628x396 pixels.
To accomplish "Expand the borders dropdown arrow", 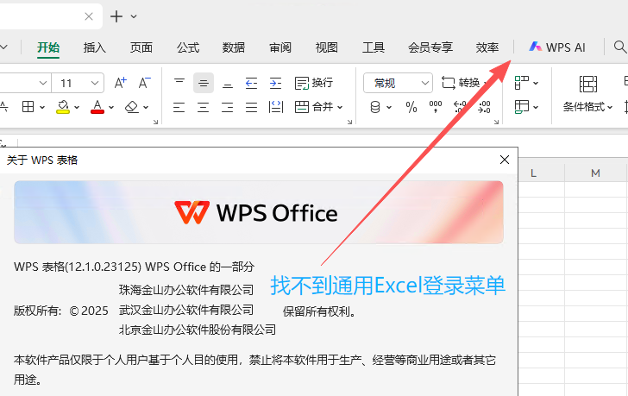I will click(x=42, y=107).
